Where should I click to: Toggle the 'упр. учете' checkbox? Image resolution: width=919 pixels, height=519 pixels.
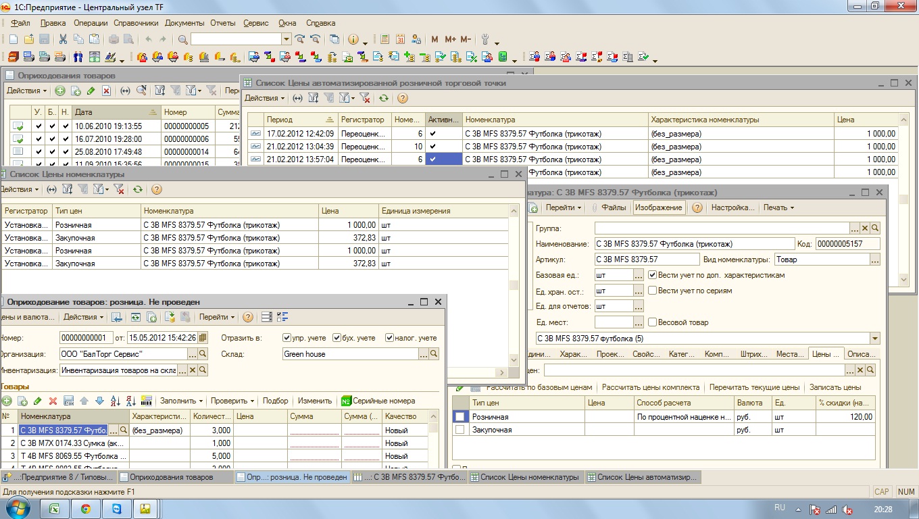(x=287, y=338)
